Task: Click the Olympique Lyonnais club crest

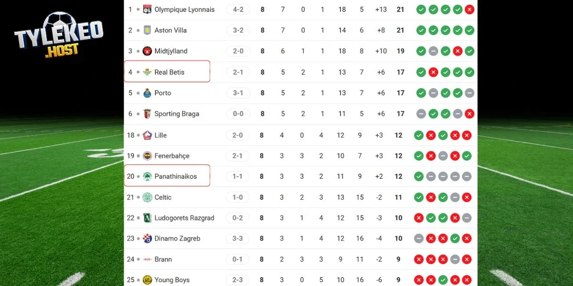Action: [148, 9]
